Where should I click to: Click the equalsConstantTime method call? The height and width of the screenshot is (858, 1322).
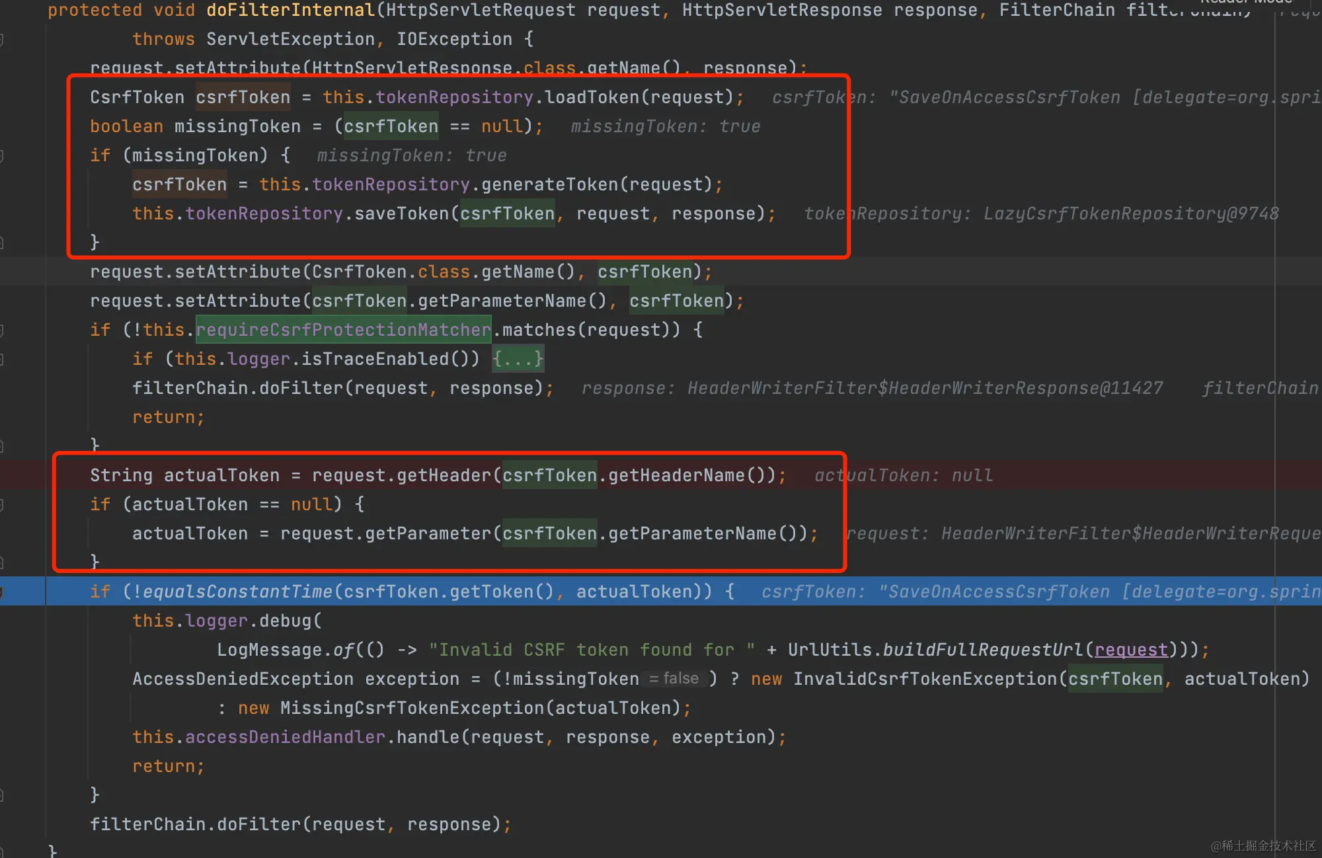(237, 592)
